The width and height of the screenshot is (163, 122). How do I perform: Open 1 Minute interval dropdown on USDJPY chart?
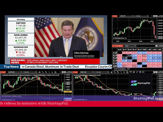[142, 16]
